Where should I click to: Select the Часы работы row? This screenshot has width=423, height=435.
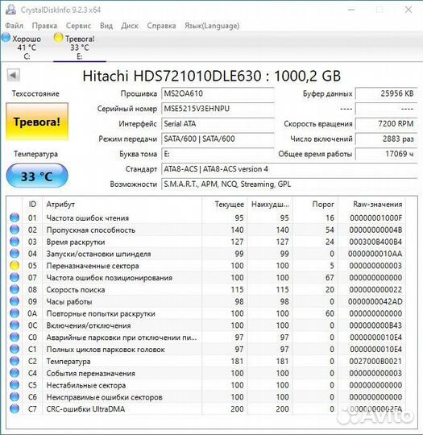tap(206, 301)
